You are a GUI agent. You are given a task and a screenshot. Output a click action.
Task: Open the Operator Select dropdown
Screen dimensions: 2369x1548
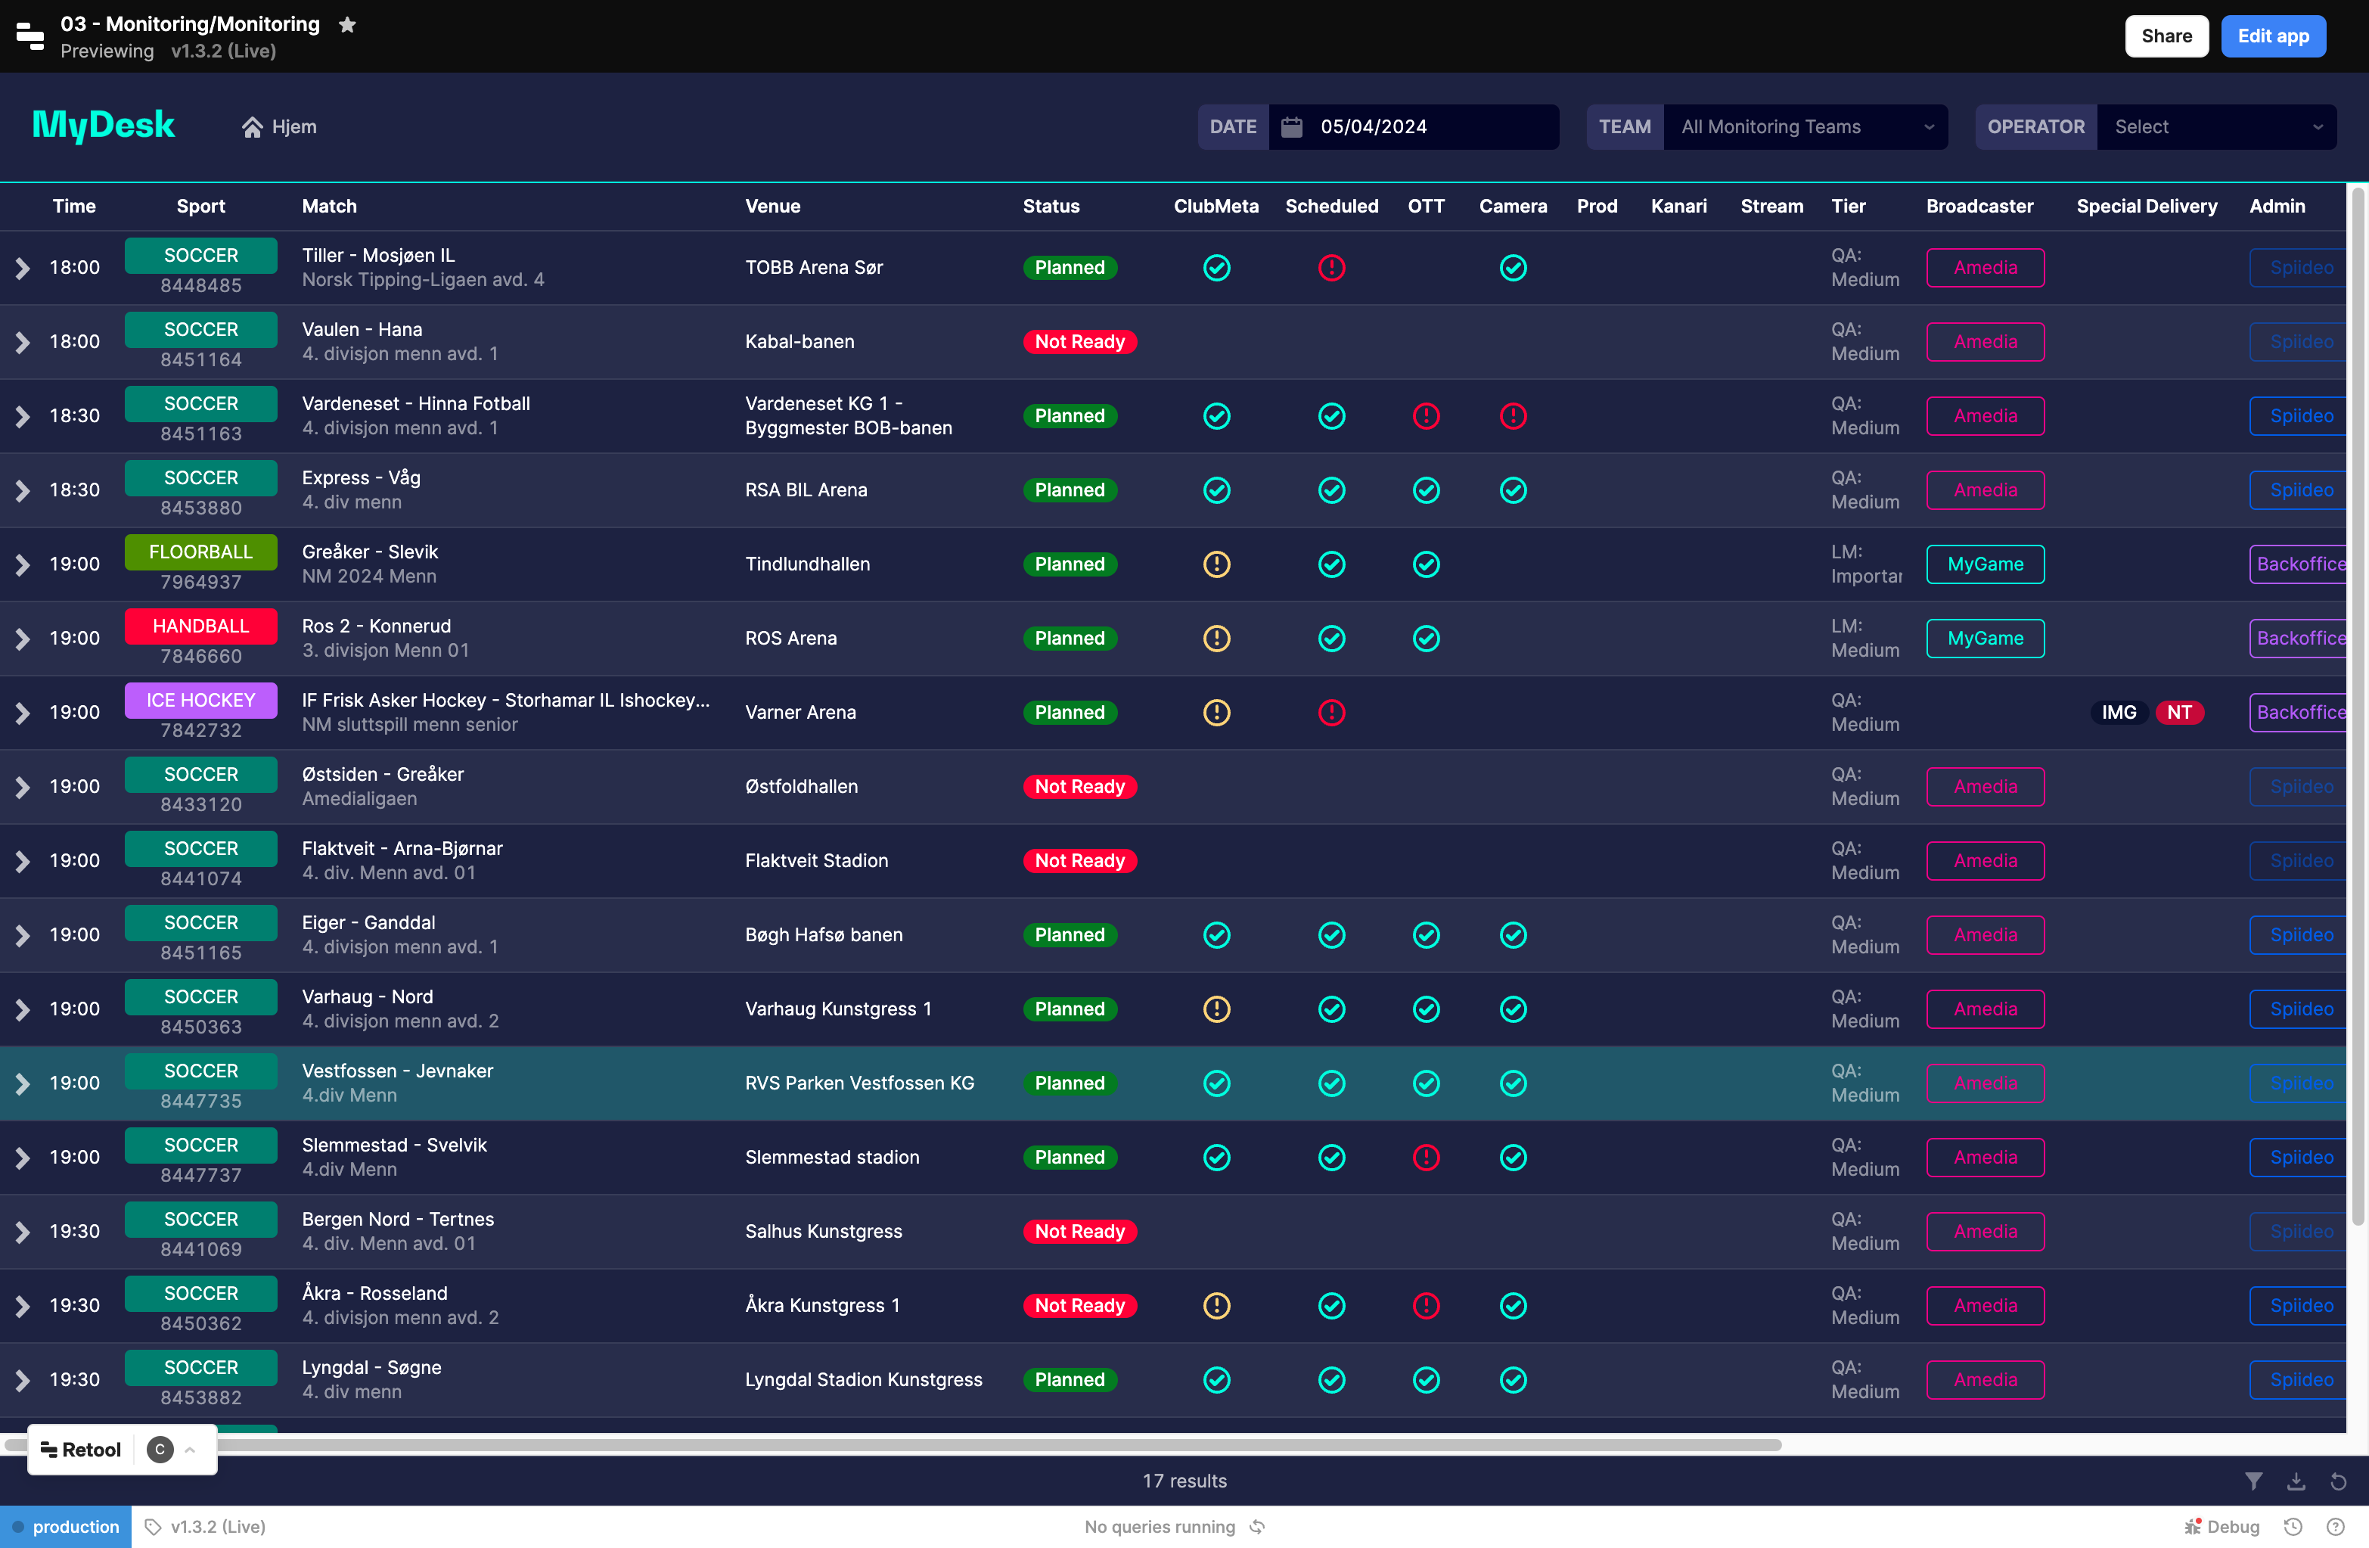coord(2215,127)
